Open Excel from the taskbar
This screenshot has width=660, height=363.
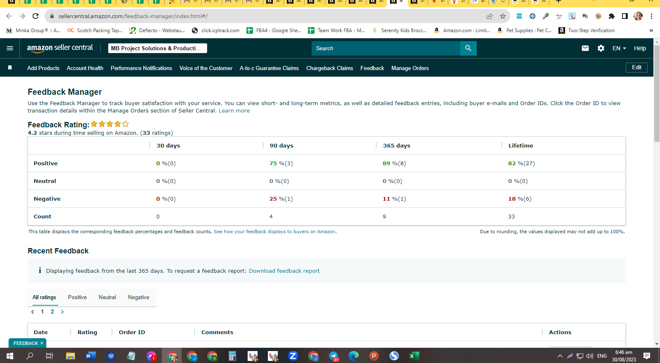coord(414,356)
